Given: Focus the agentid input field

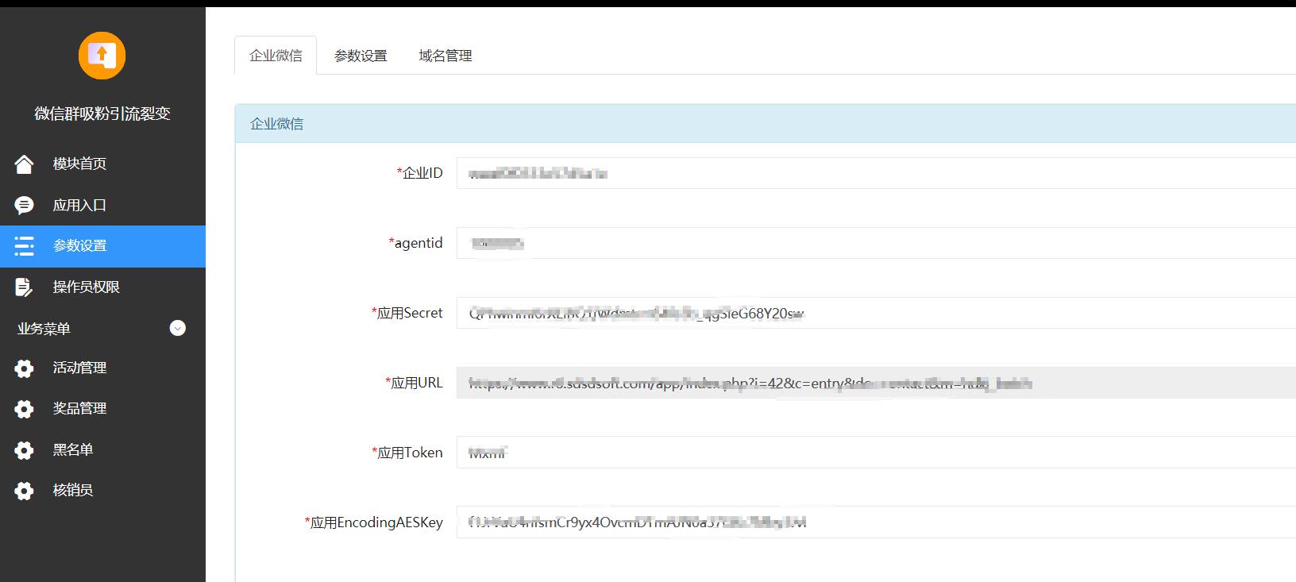Looking at the screenshot, I should coord(876,243).
